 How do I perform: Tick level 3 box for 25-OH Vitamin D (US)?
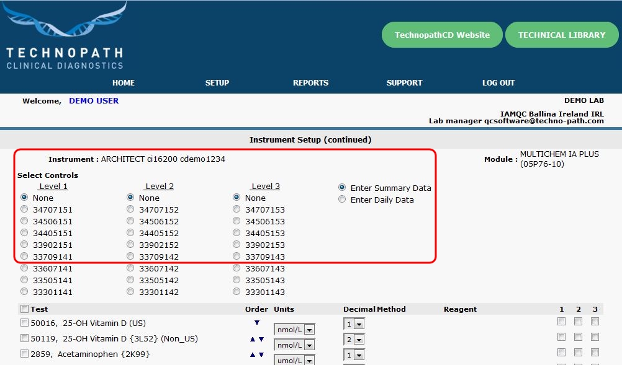pos(595,322)
